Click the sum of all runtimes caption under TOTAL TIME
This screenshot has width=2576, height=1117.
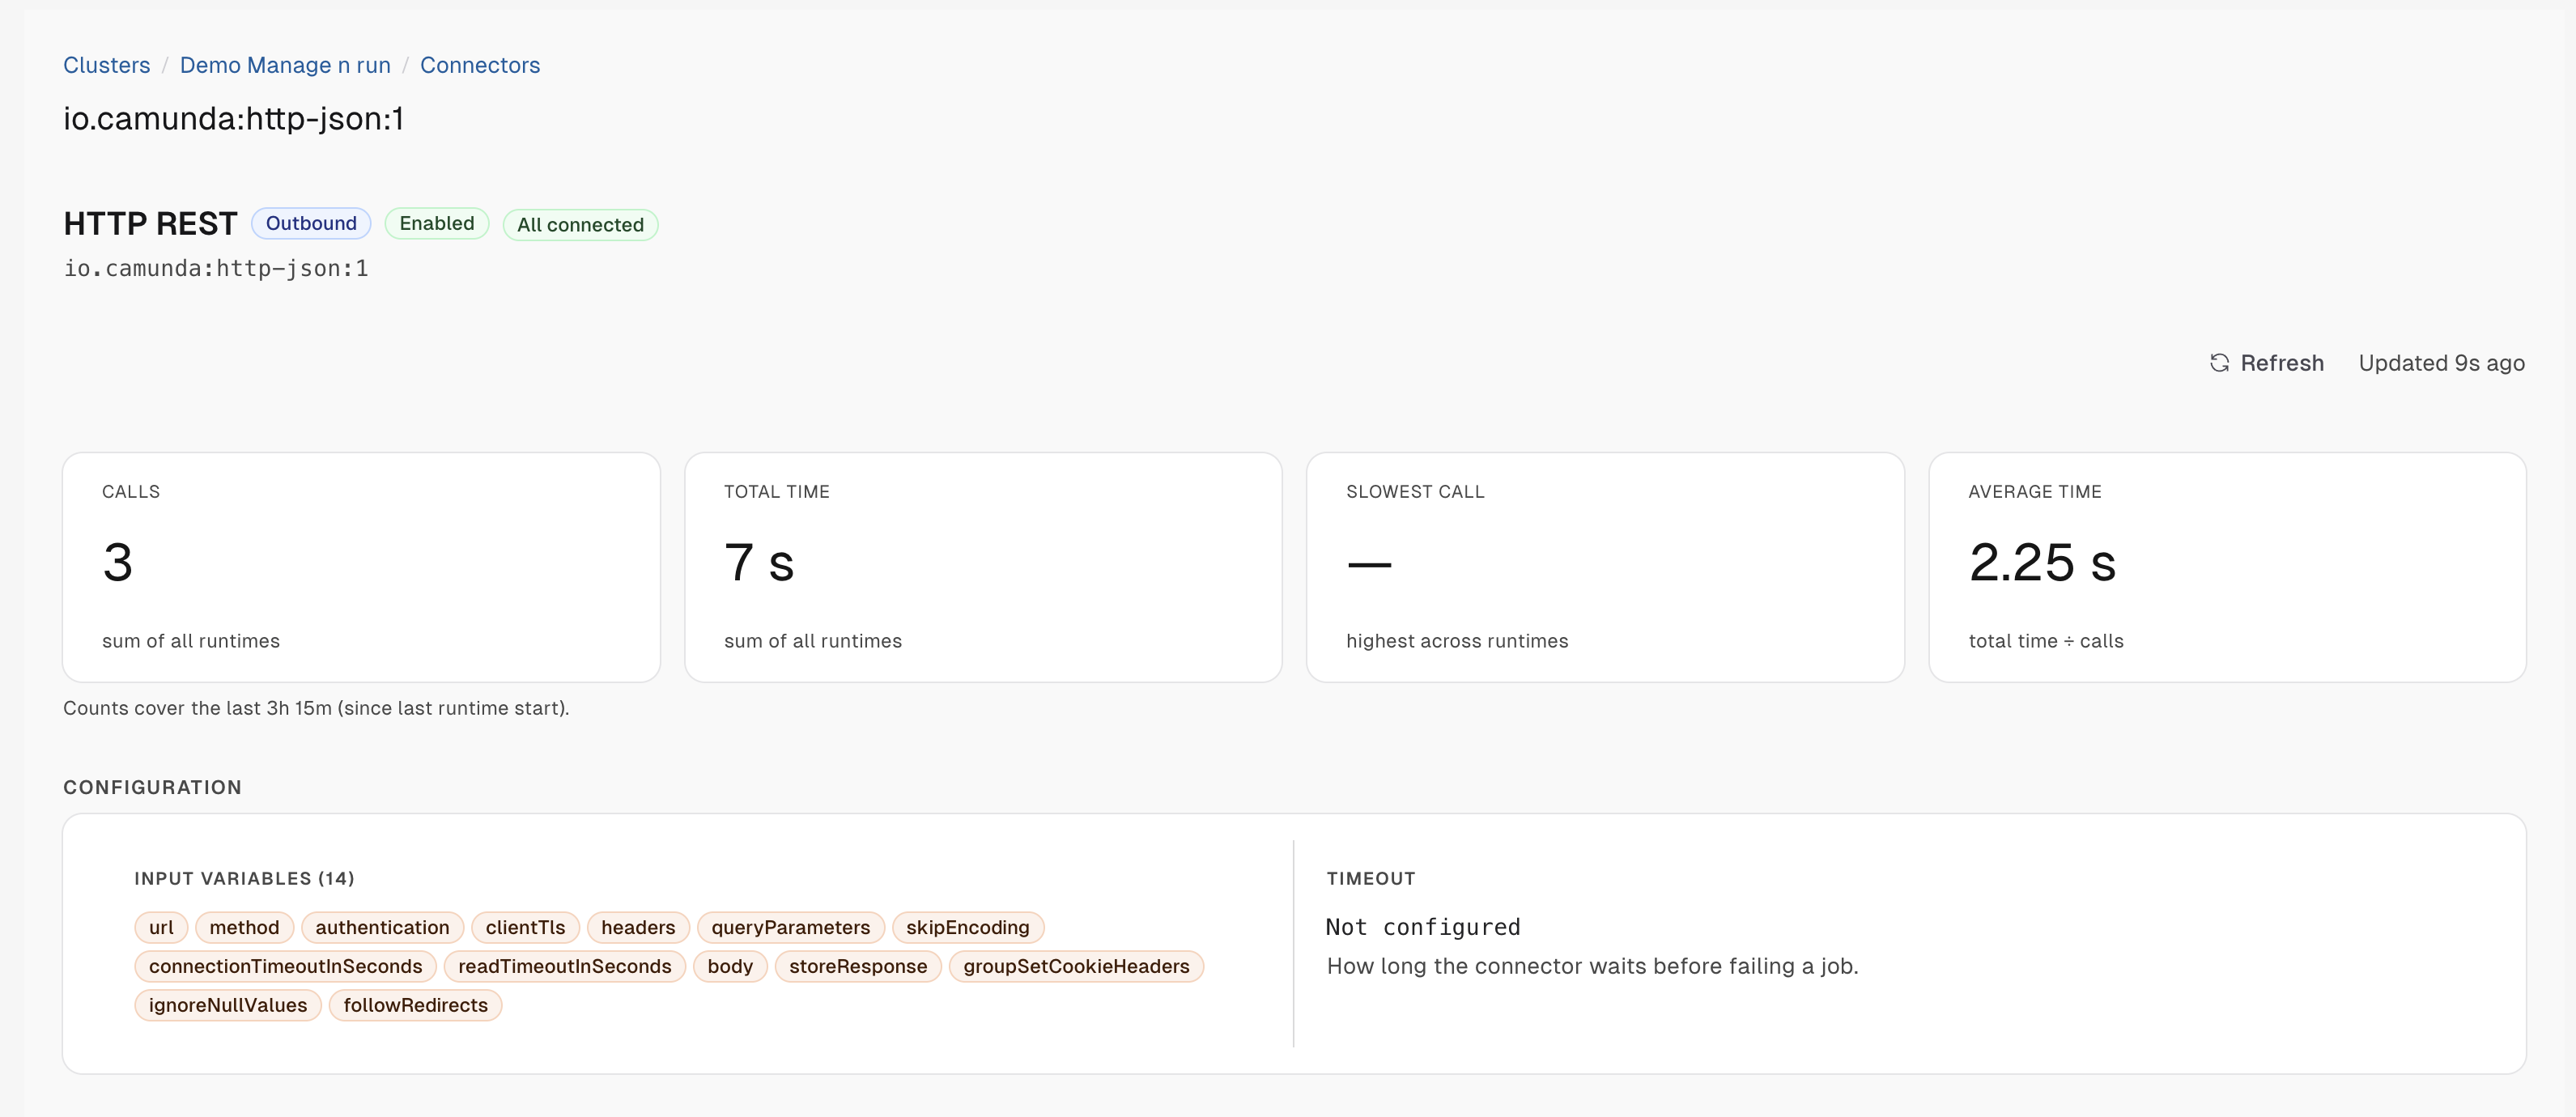(813, 641)
